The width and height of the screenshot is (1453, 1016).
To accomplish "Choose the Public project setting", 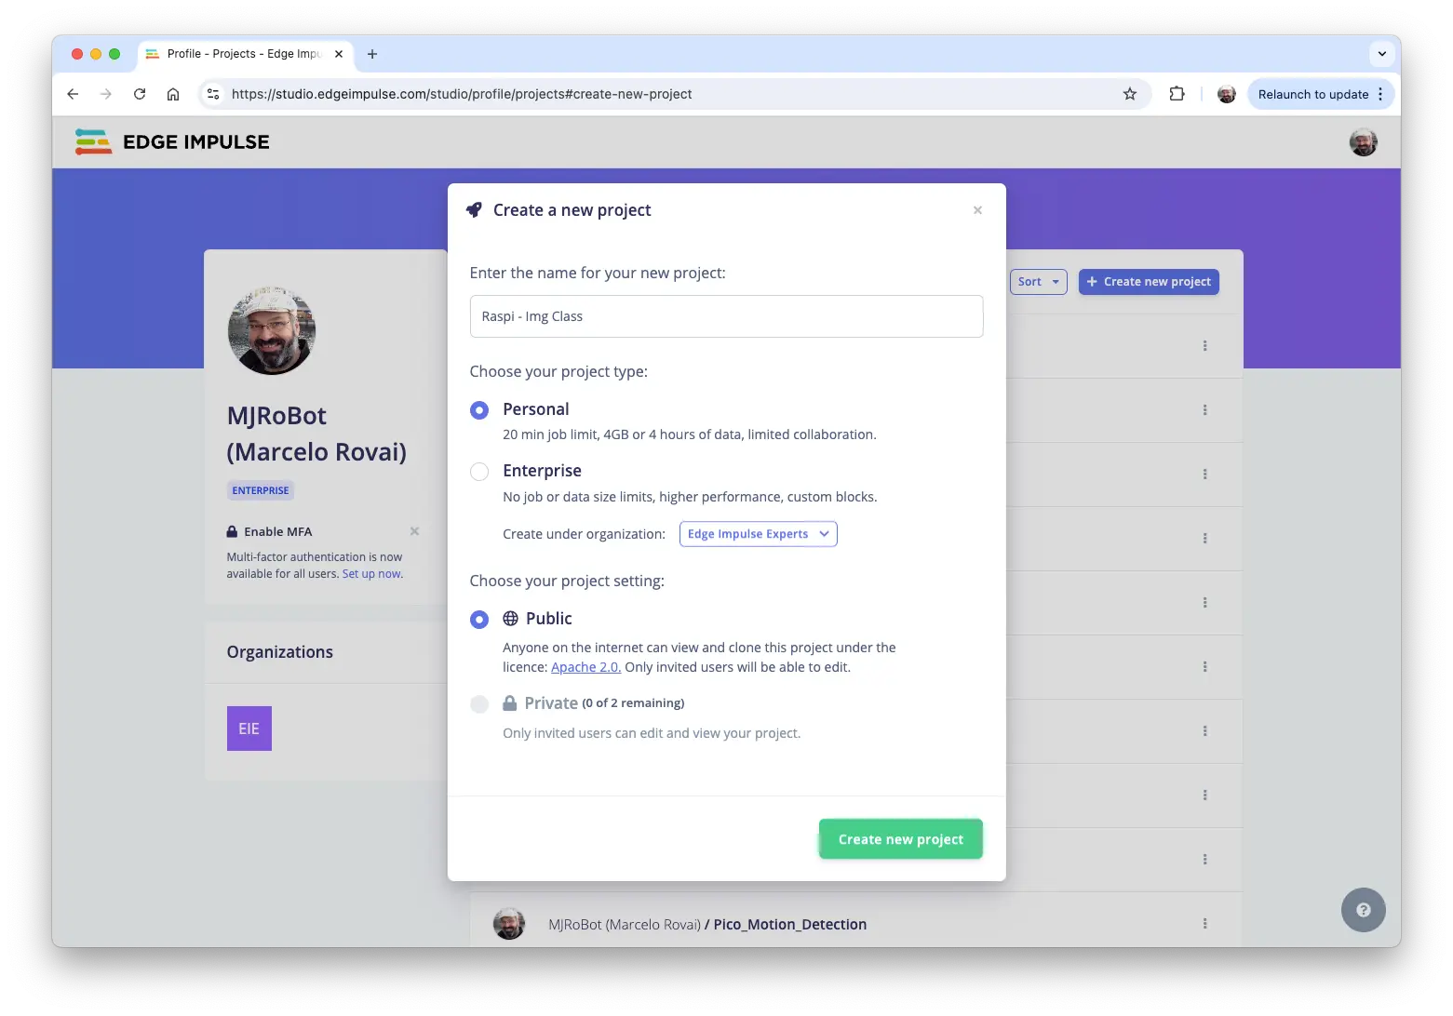I will (479, 620).
